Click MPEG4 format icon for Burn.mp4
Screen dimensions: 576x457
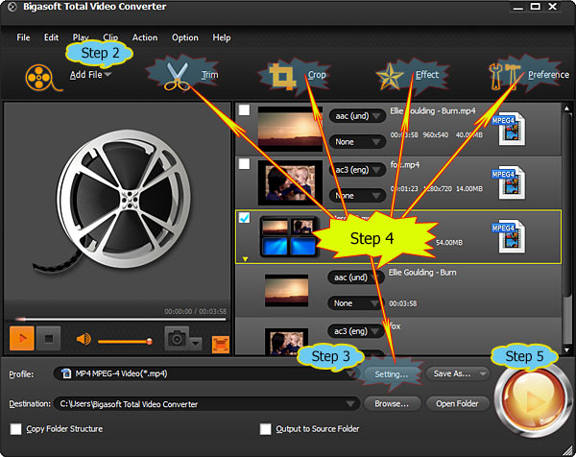[x=509, y=129]
